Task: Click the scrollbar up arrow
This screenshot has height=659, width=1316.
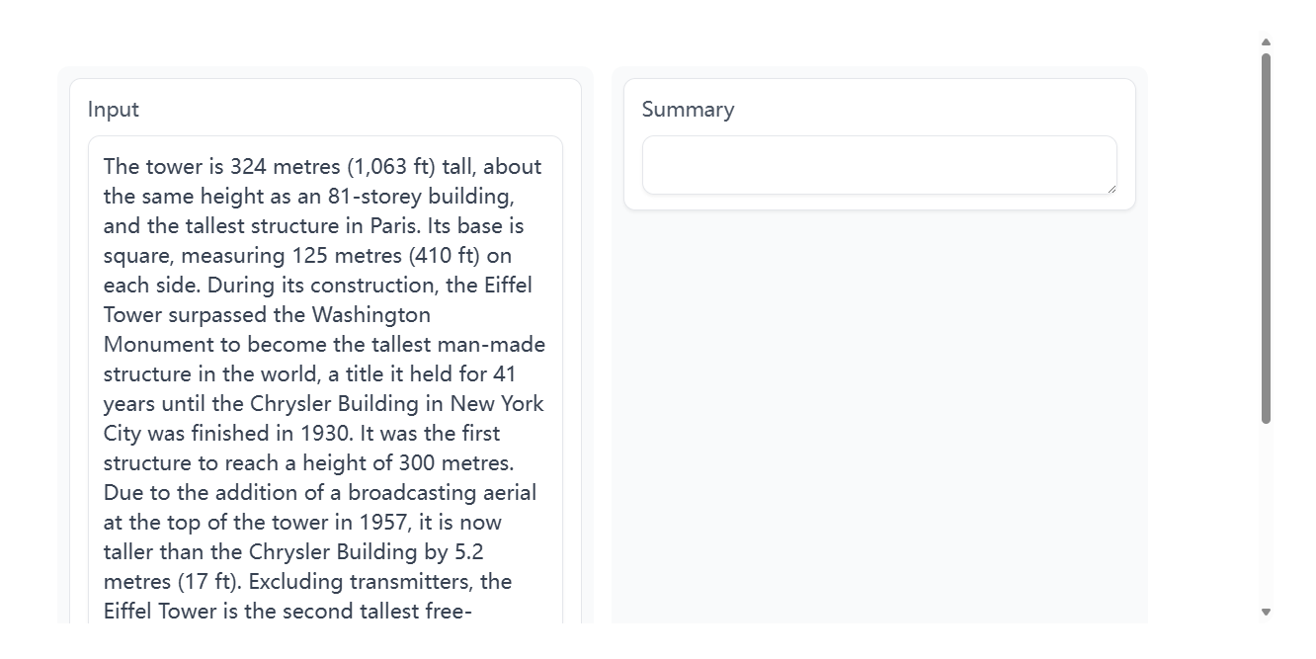Action: [x=1266, y=42]
